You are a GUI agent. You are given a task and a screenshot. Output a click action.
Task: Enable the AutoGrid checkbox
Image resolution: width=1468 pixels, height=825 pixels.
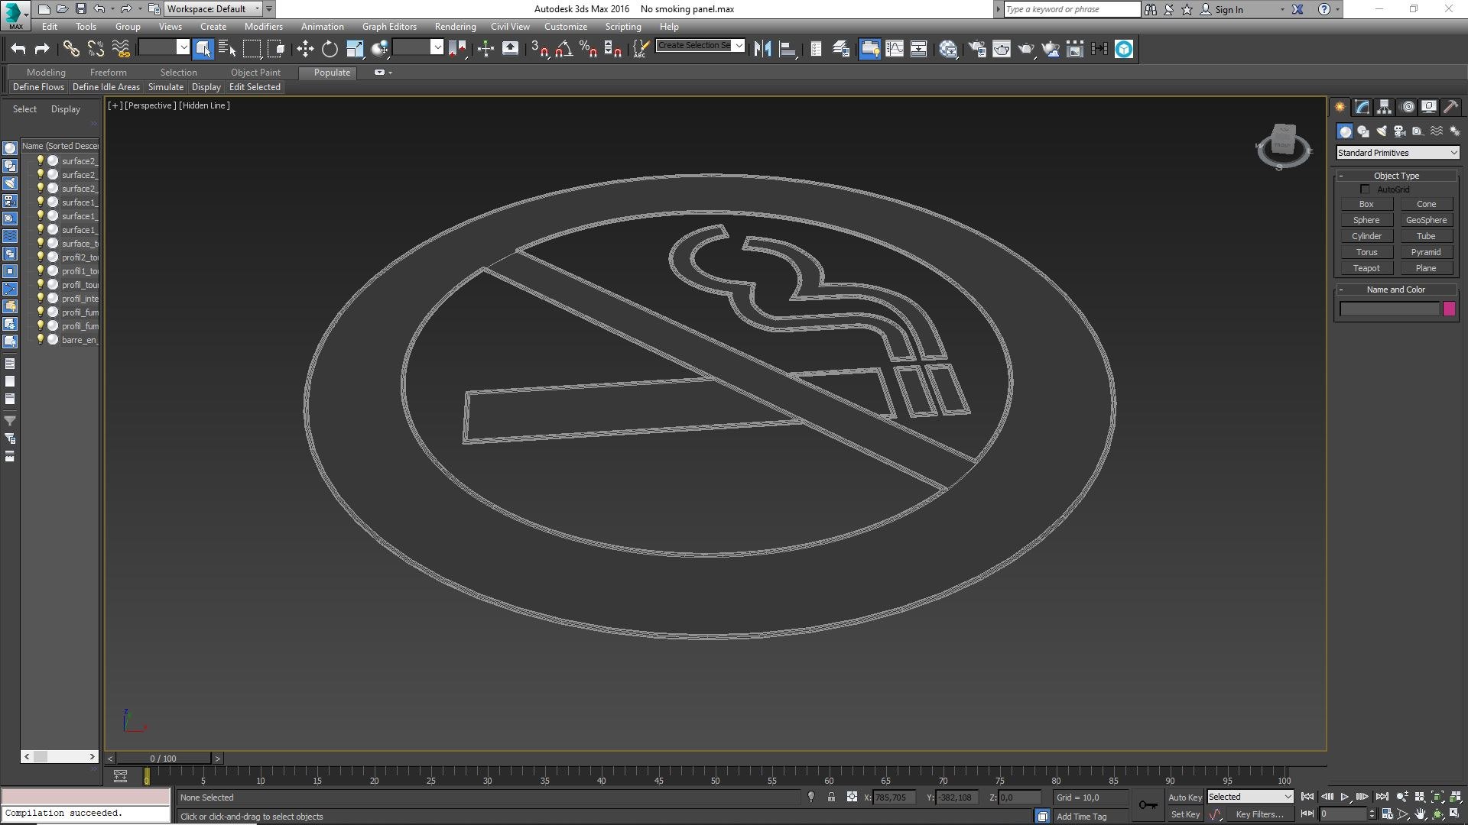[1365, 189]
